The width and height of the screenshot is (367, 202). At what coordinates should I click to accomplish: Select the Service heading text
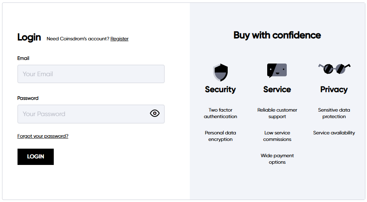point(277,90)
